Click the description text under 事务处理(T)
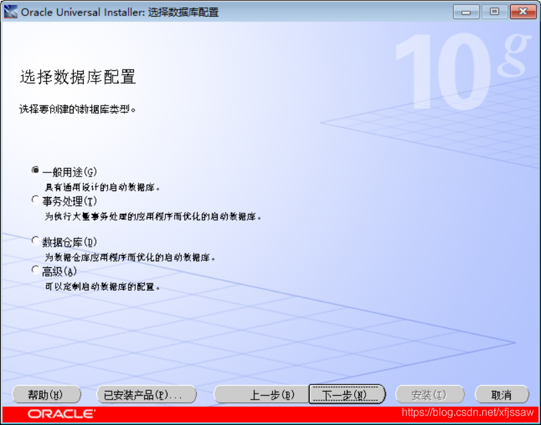The image size is (541, 425). pyautogui.click(x=153, y=217)
